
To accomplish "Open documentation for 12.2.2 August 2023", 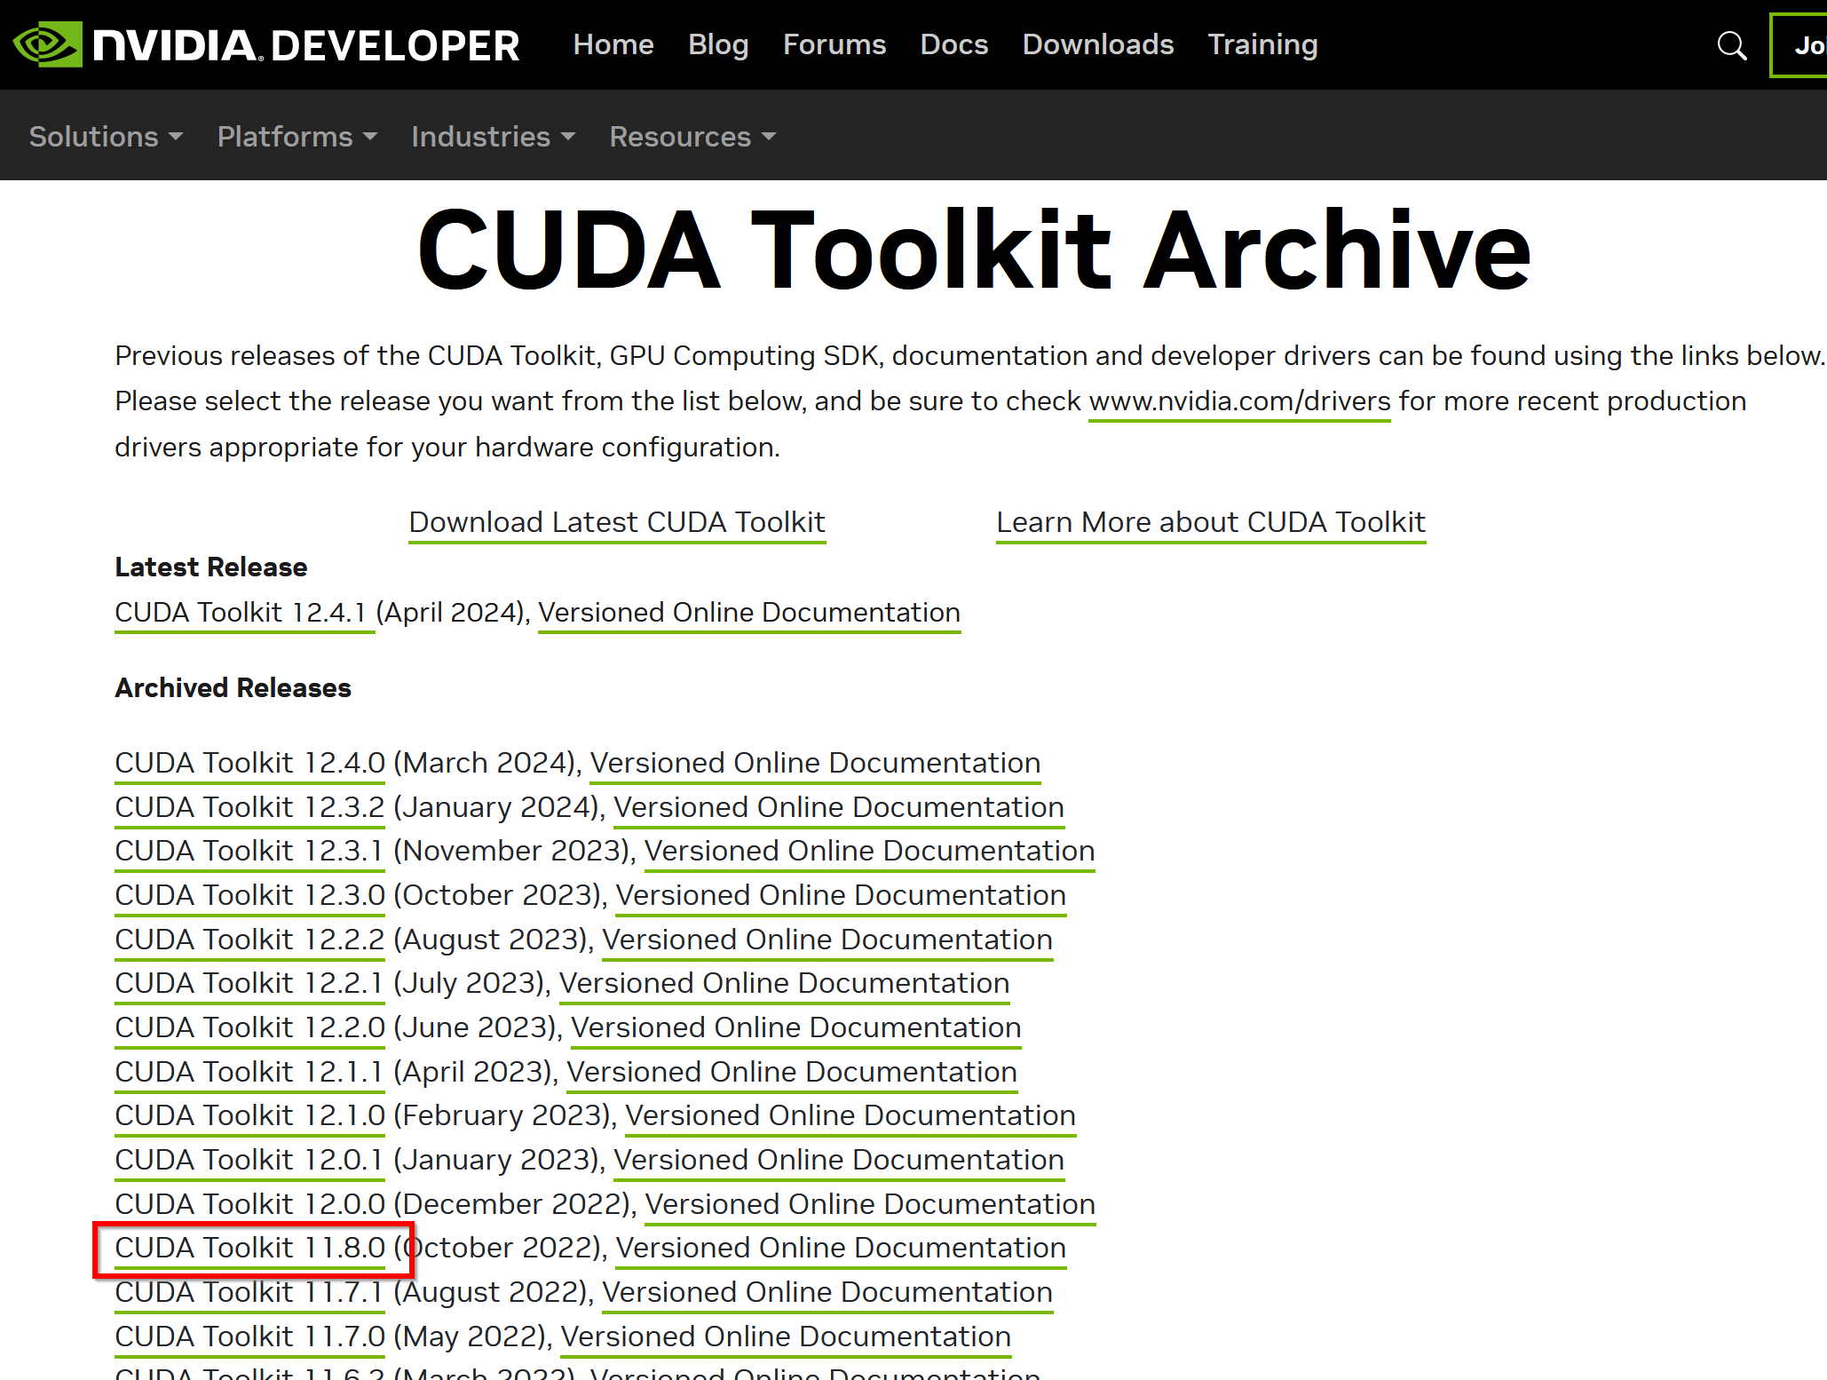I will (827, 940).
